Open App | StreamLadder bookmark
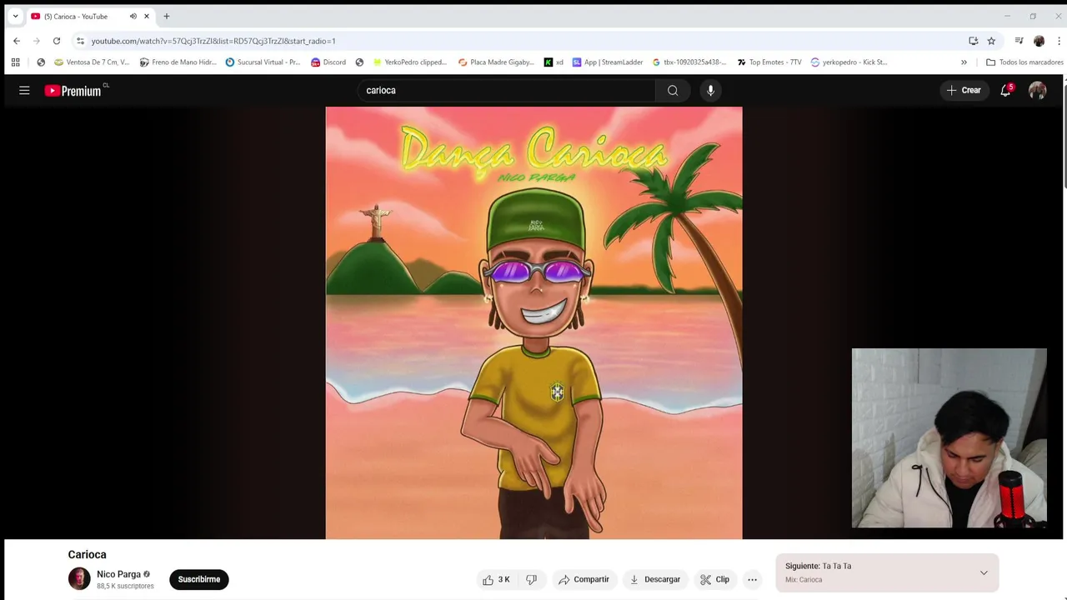This screenshot has height=600, width=1067. click(608, 62)
